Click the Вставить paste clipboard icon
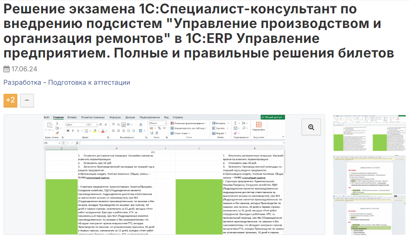 [x=49, y=126]
